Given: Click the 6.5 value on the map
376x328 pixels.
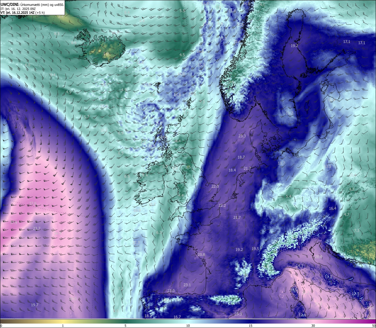Looking at the screenshot, I should click(x=121, y=153).
